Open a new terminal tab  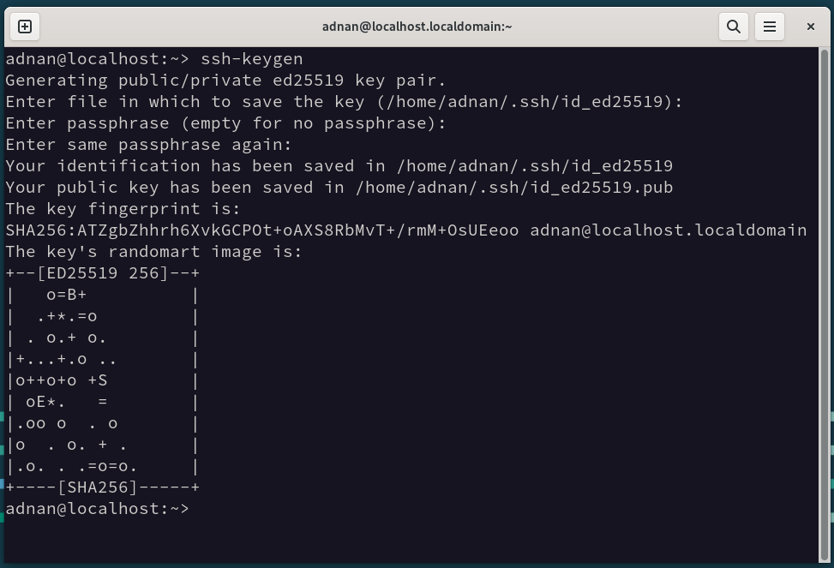25,27
